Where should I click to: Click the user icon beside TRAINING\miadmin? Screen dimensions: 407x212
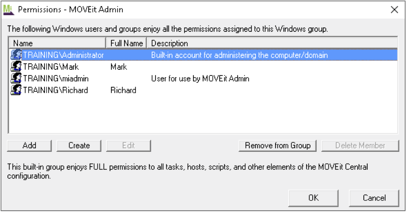(x=16, y=79)
